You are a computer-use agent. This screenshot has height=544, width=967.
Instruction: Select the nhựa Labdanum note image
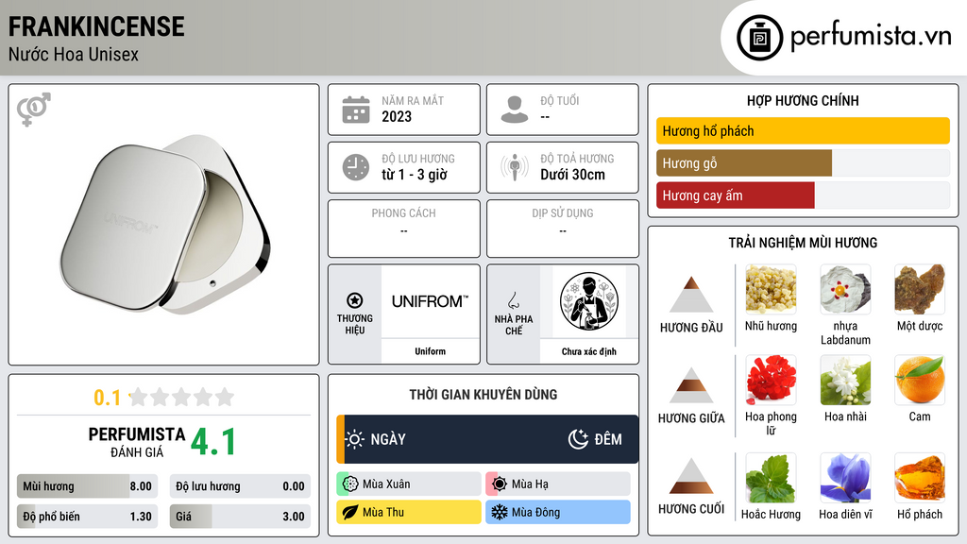(845, 289)
